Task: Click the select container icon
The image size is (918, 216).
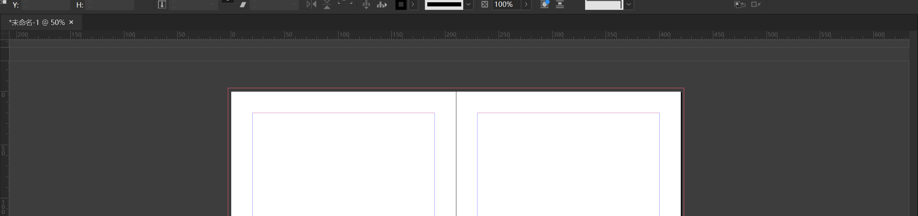Action: pos(366,5)
